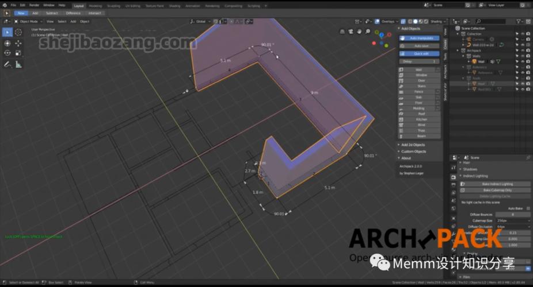Select the 3D Cursor tool

18,32
